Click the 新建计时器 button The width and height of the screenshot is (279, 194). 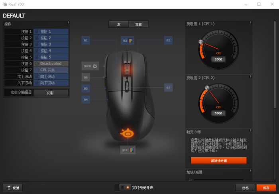point(219,161)
